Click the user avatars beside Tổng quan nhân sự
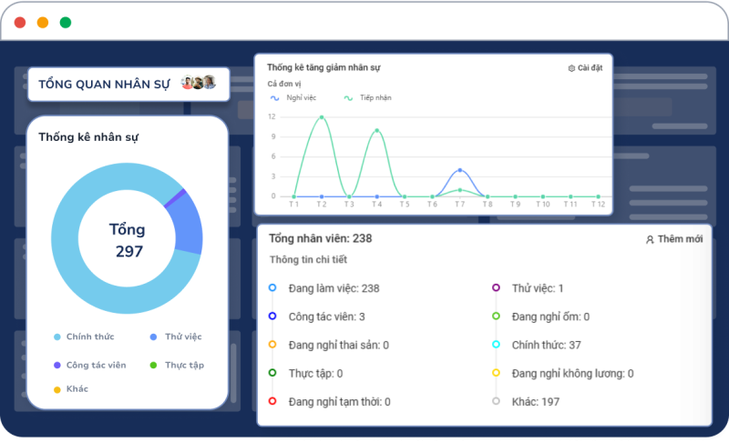The width and height of the screenshot is (729, 442). pos(199,83)
